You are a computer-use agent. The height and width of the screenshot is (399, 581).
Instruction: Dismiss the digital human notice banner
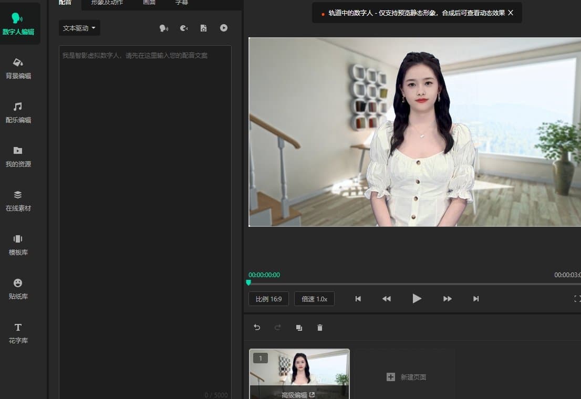[511, 13]
